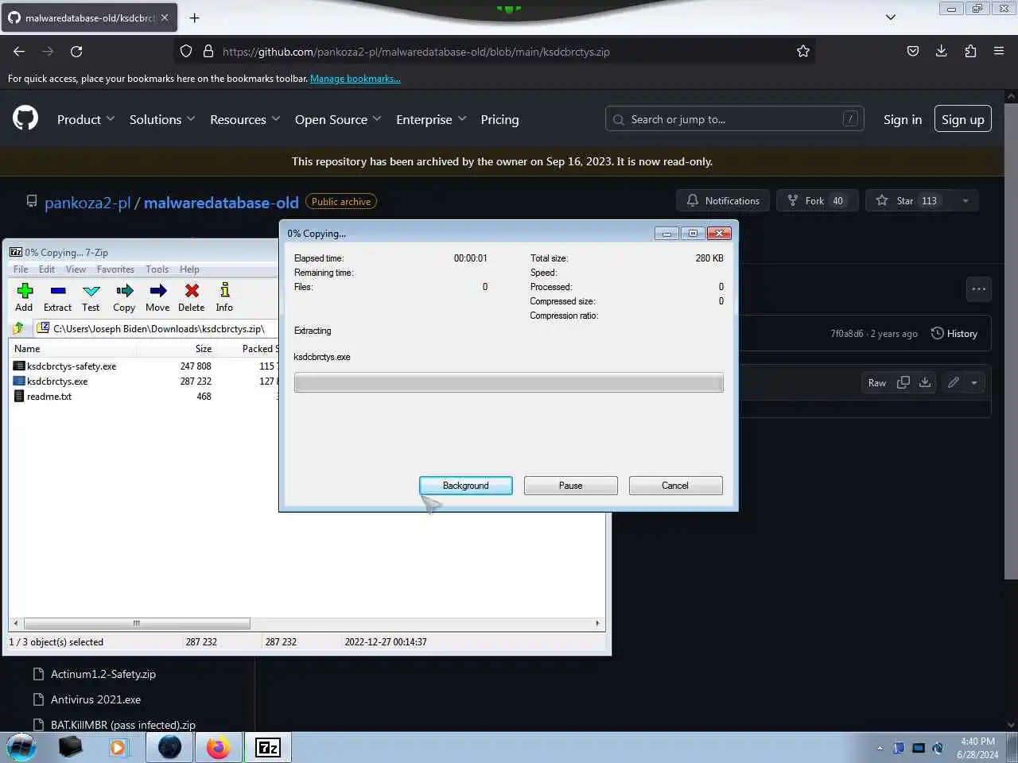This screenshot has height=763, width=1018.
Task: Open the 7-Zip Help menu
Action: pyautogui.click(x=189, y=269)
